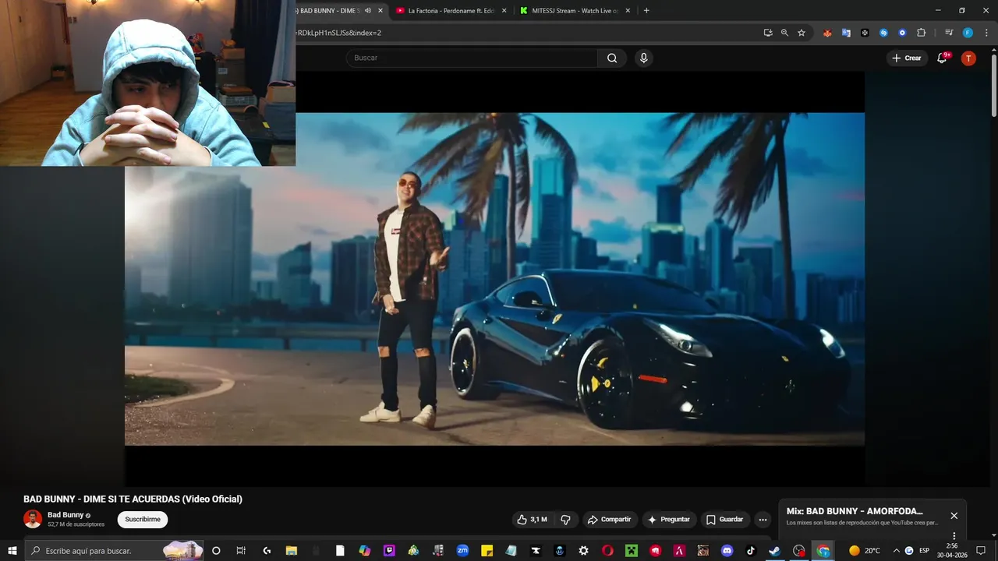998x561 pixels.
Task: Close the MITESSJ Stream tab
Action: (x=628, y=11)
